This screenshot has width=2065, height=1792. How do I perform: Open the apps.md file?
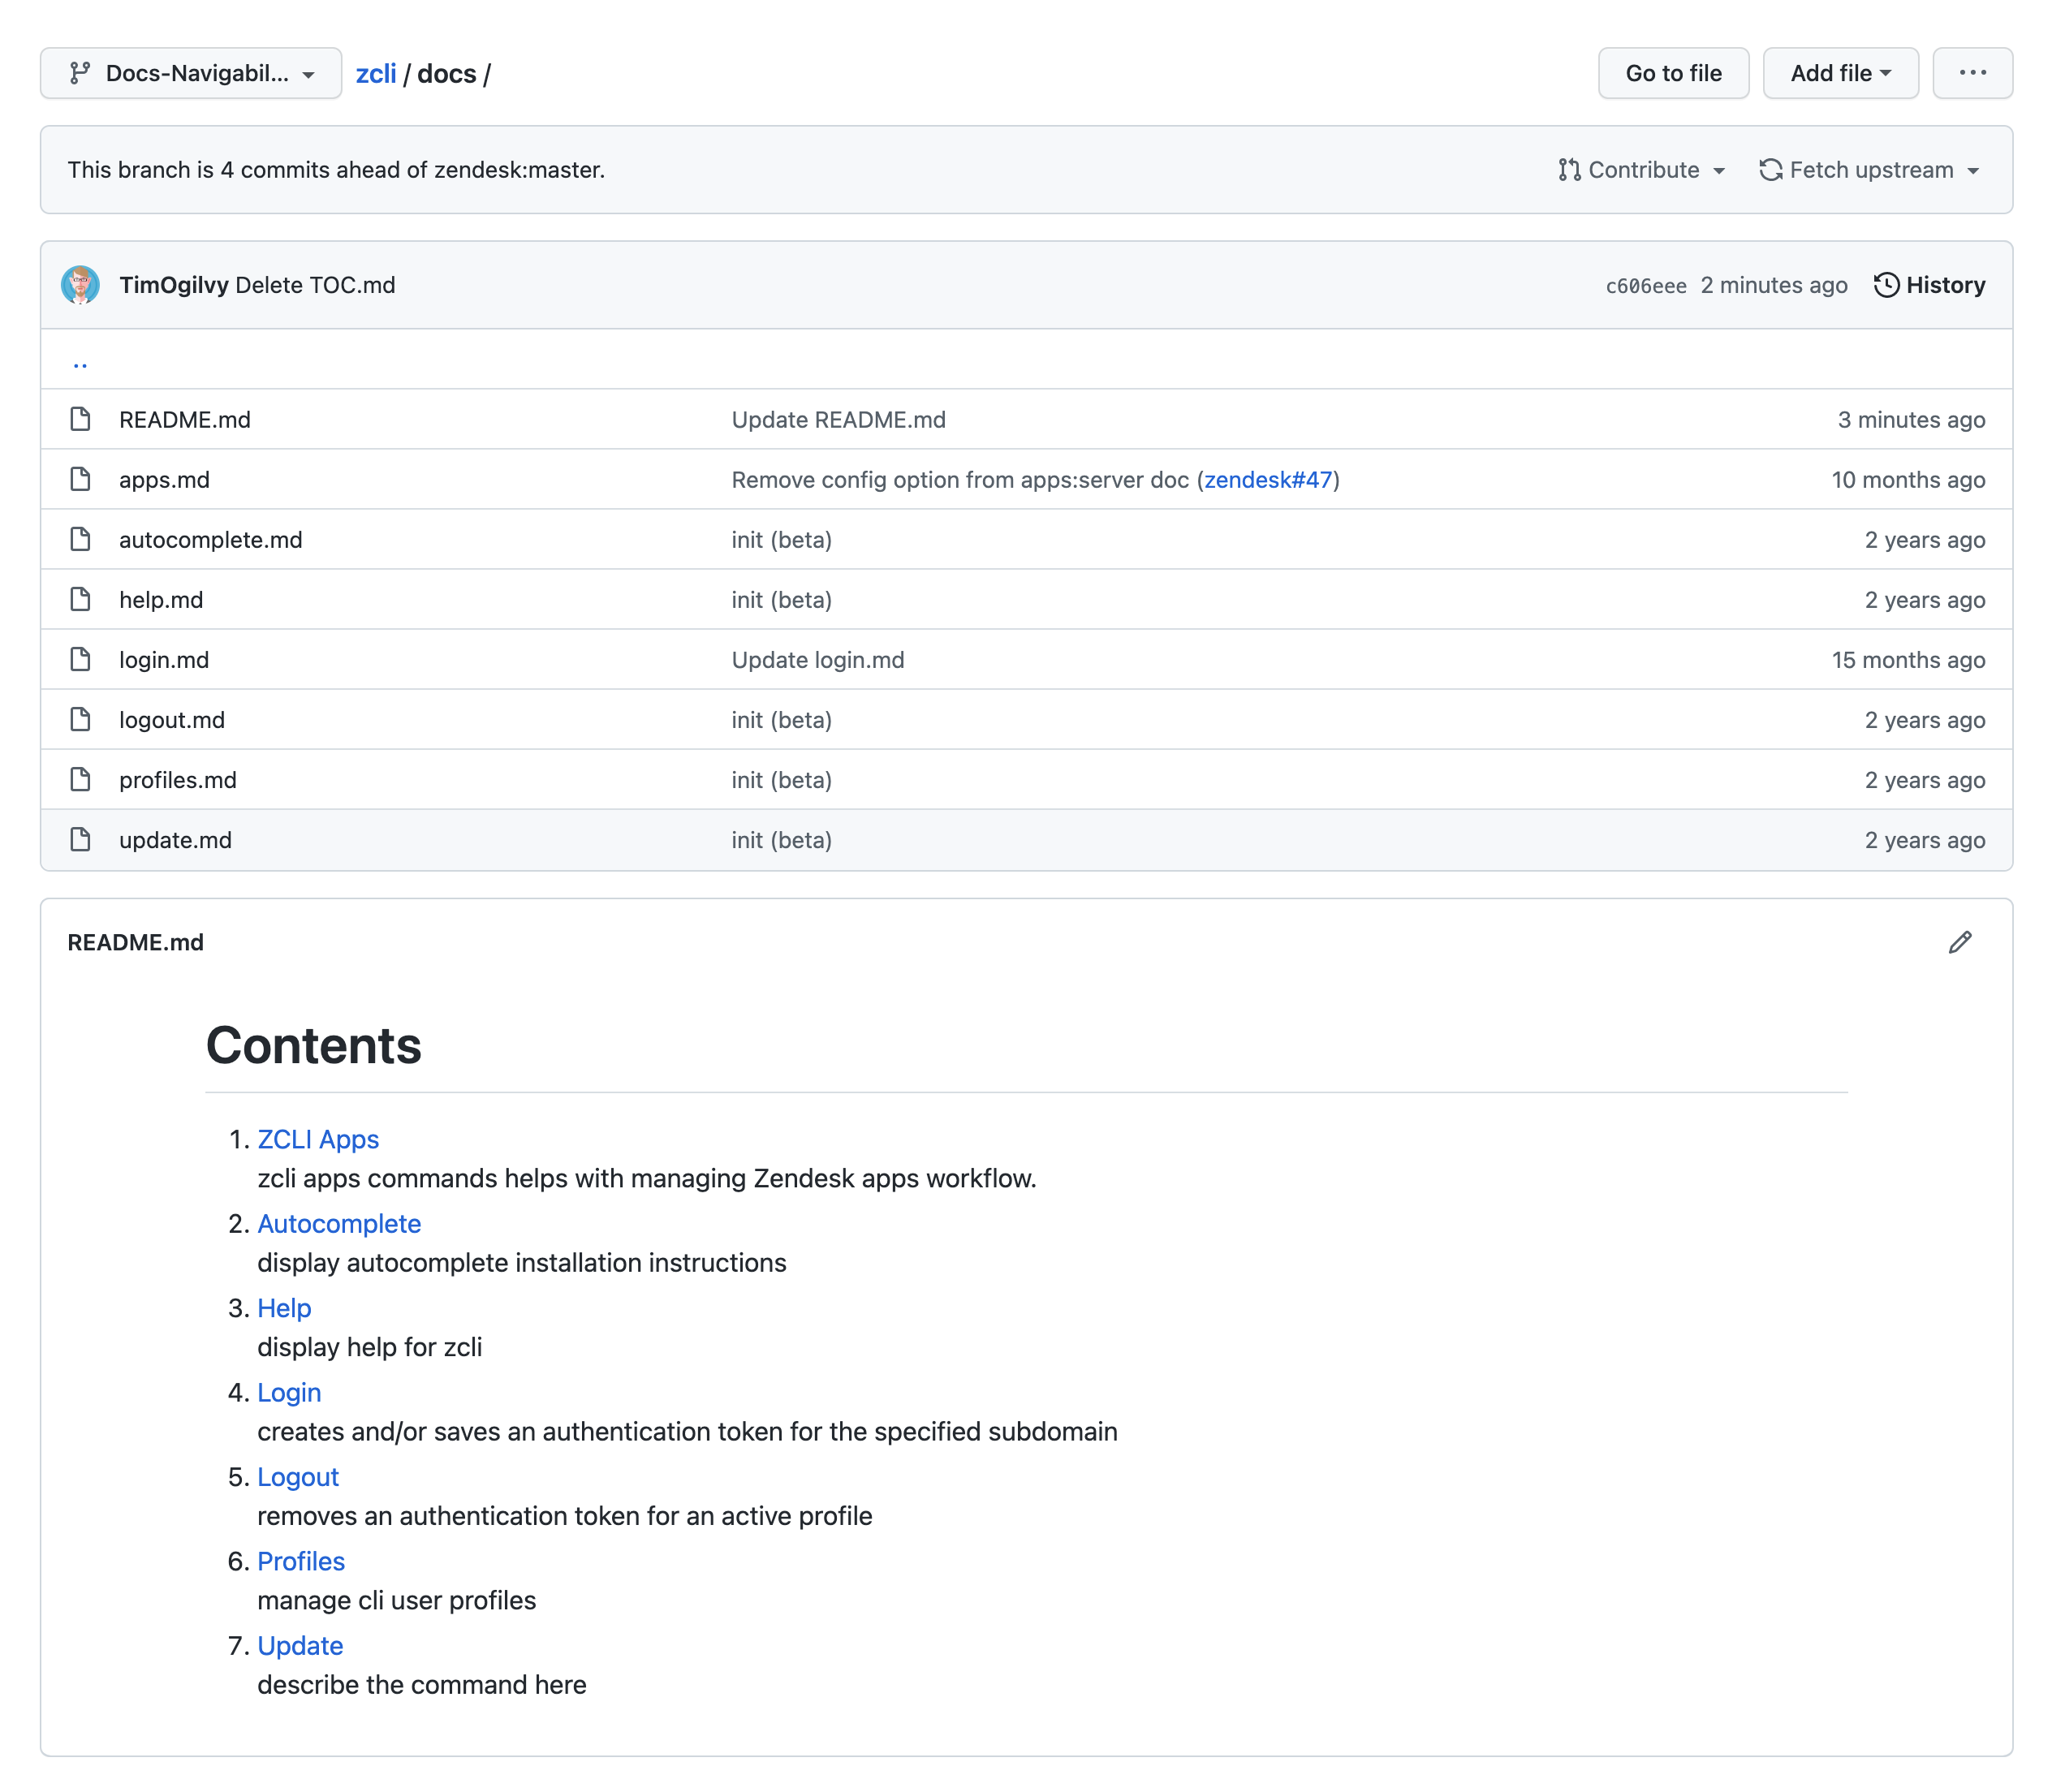[x=164, y=480]
